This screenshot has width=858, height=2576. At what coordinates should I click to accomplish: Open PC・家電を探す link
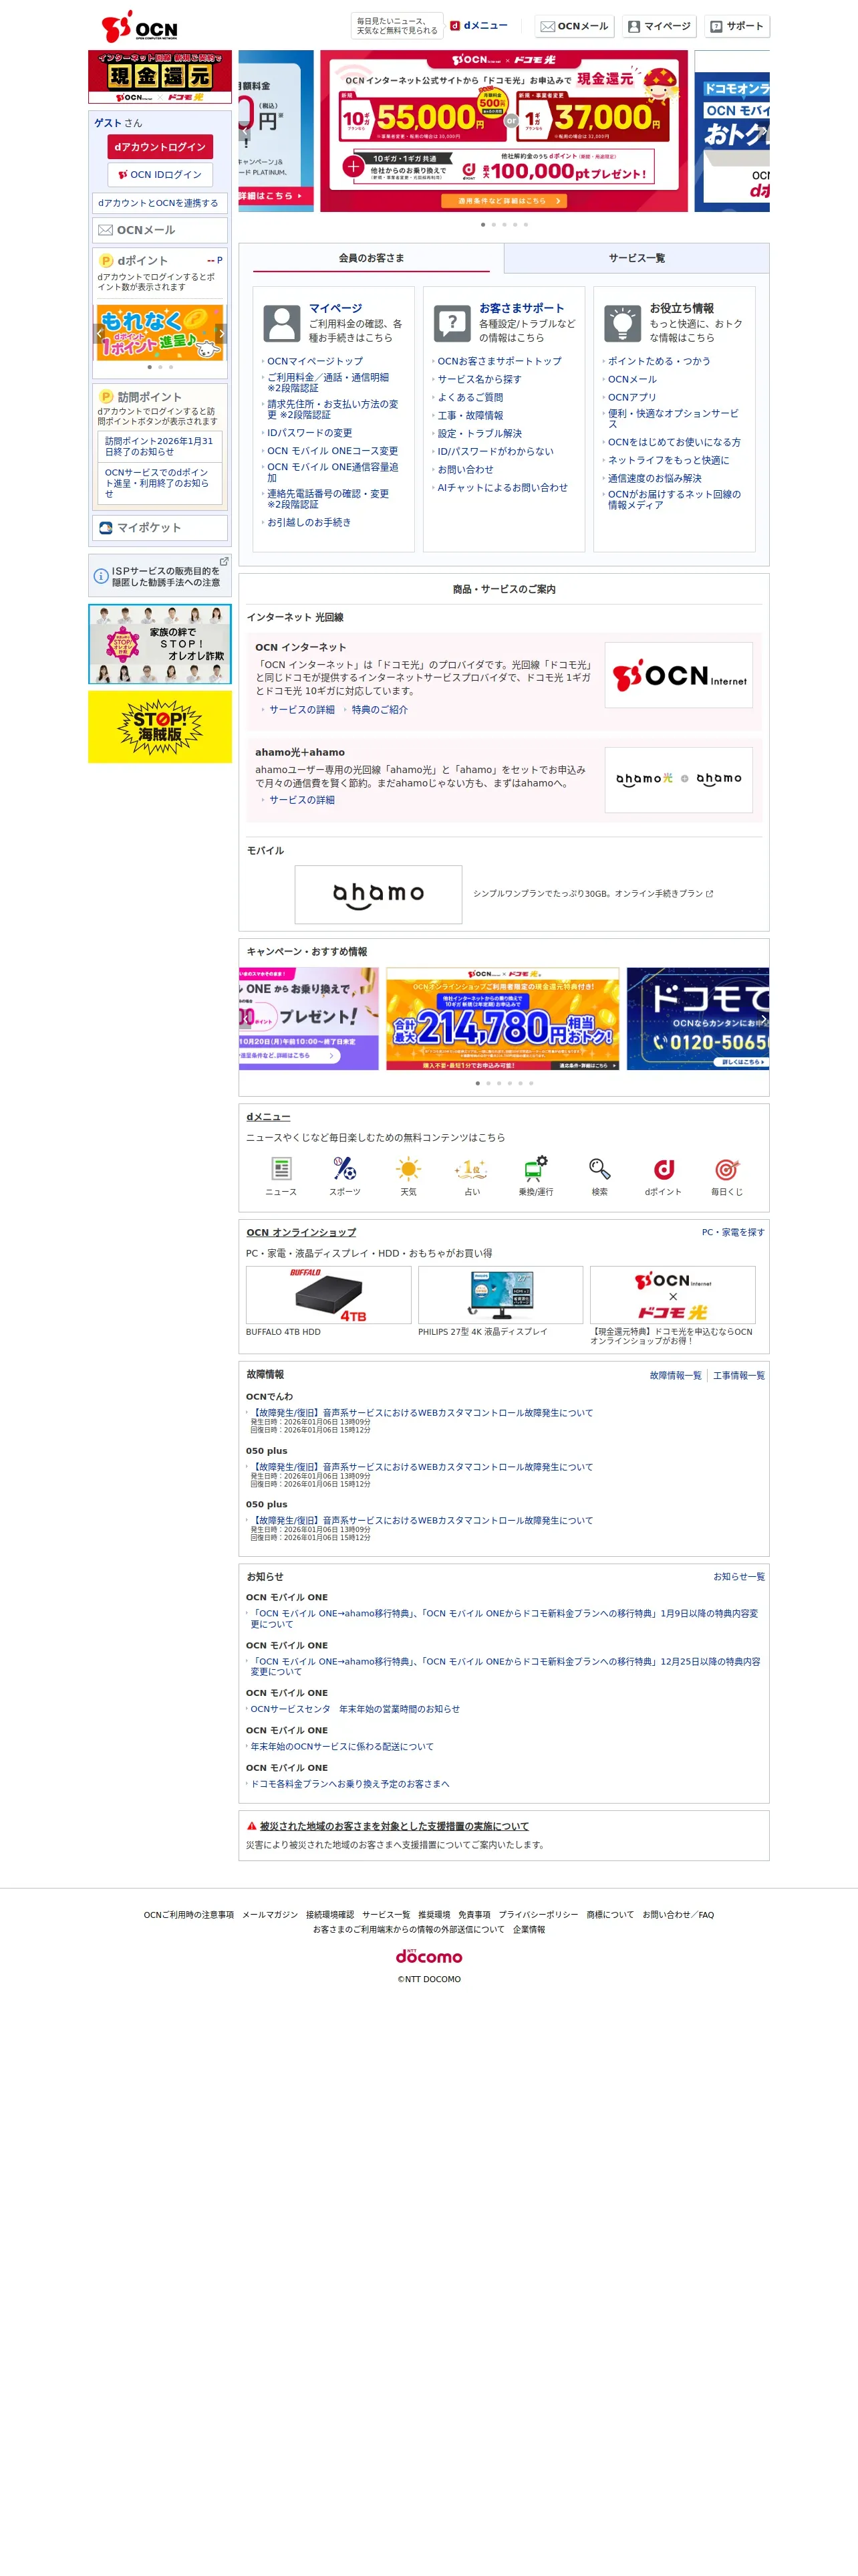tap(733, 1232)
